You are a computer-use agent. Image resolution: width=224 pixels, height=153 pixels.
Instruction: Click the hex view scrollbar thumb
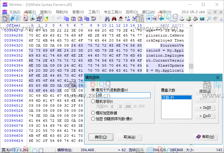pos(191,66)
